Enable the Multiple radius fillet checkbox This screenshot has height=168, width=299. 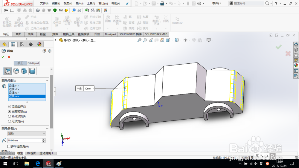point(9,146)
